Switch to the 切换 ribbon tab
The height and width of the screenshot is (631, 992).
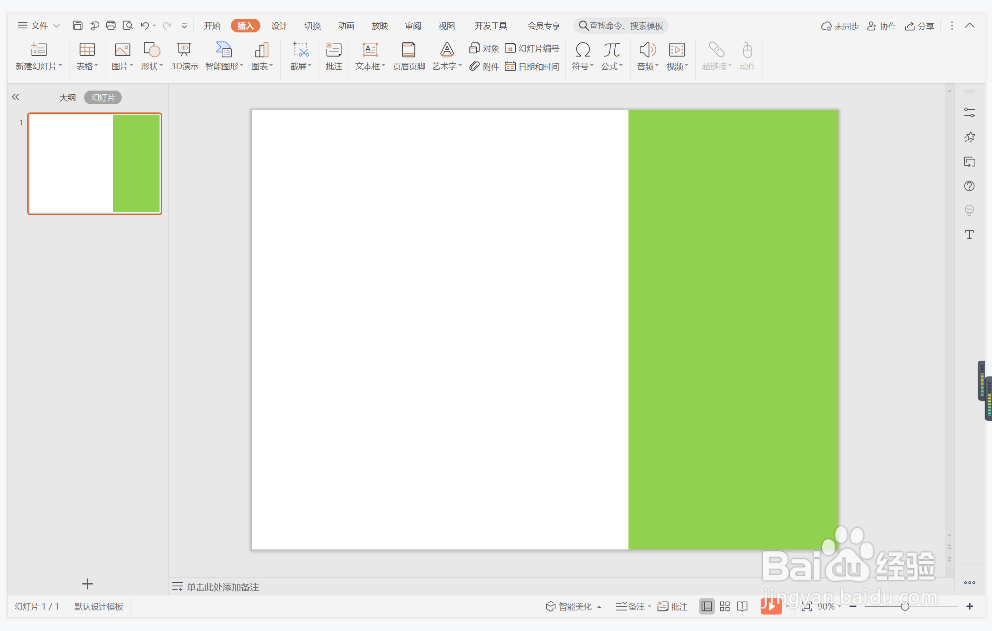(x=312, y=26)
